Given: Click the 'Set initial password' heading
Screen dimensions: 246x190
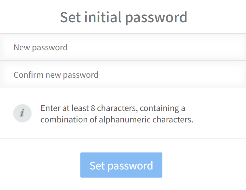Looking at the screenshot, I should pyautogui.click(x=123, y=17).
